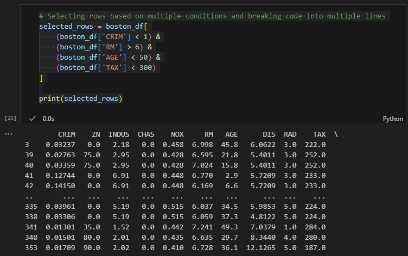Click the INDUS column header in the output
This screenshot has width=408, height=256.
[x=119, y=135]
